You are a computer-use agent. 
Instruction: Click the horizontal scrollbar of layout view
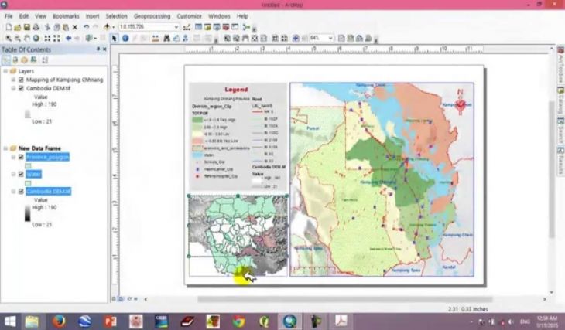(345, 299)
